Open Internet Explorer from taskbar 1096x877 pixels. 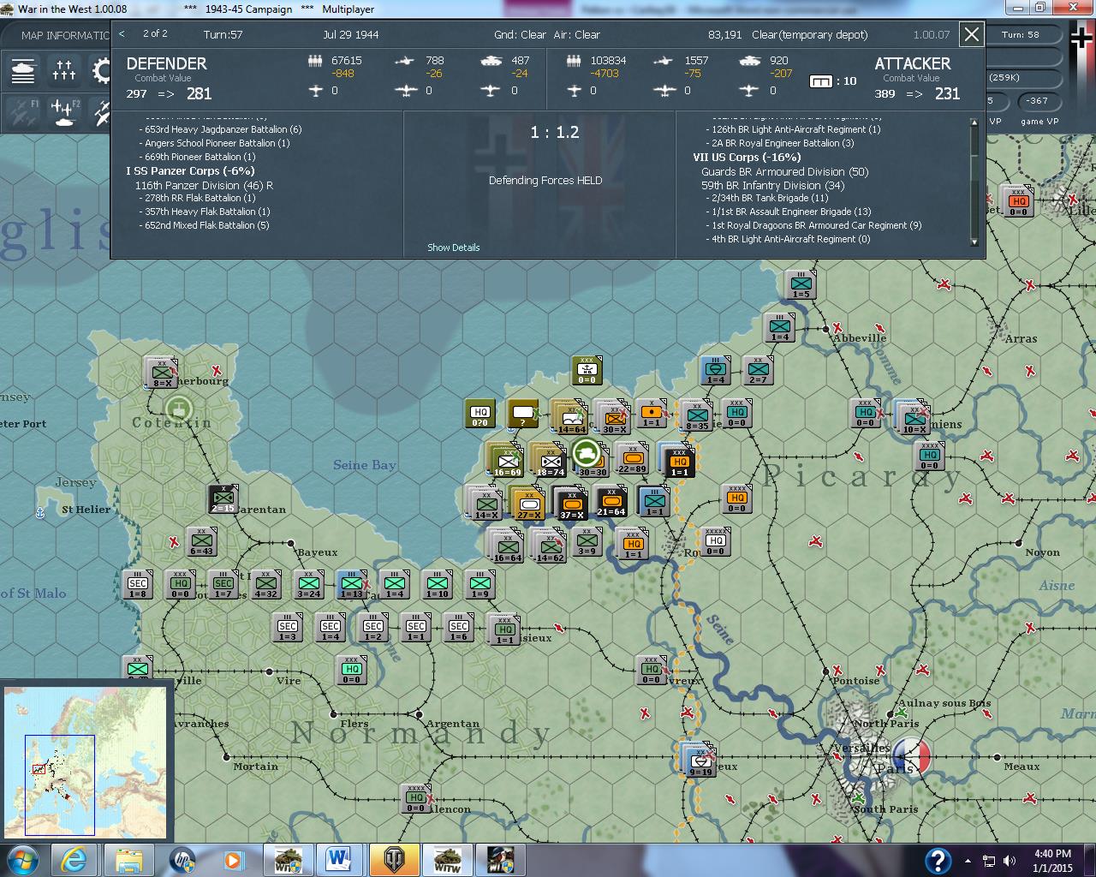tap(74, 859)
